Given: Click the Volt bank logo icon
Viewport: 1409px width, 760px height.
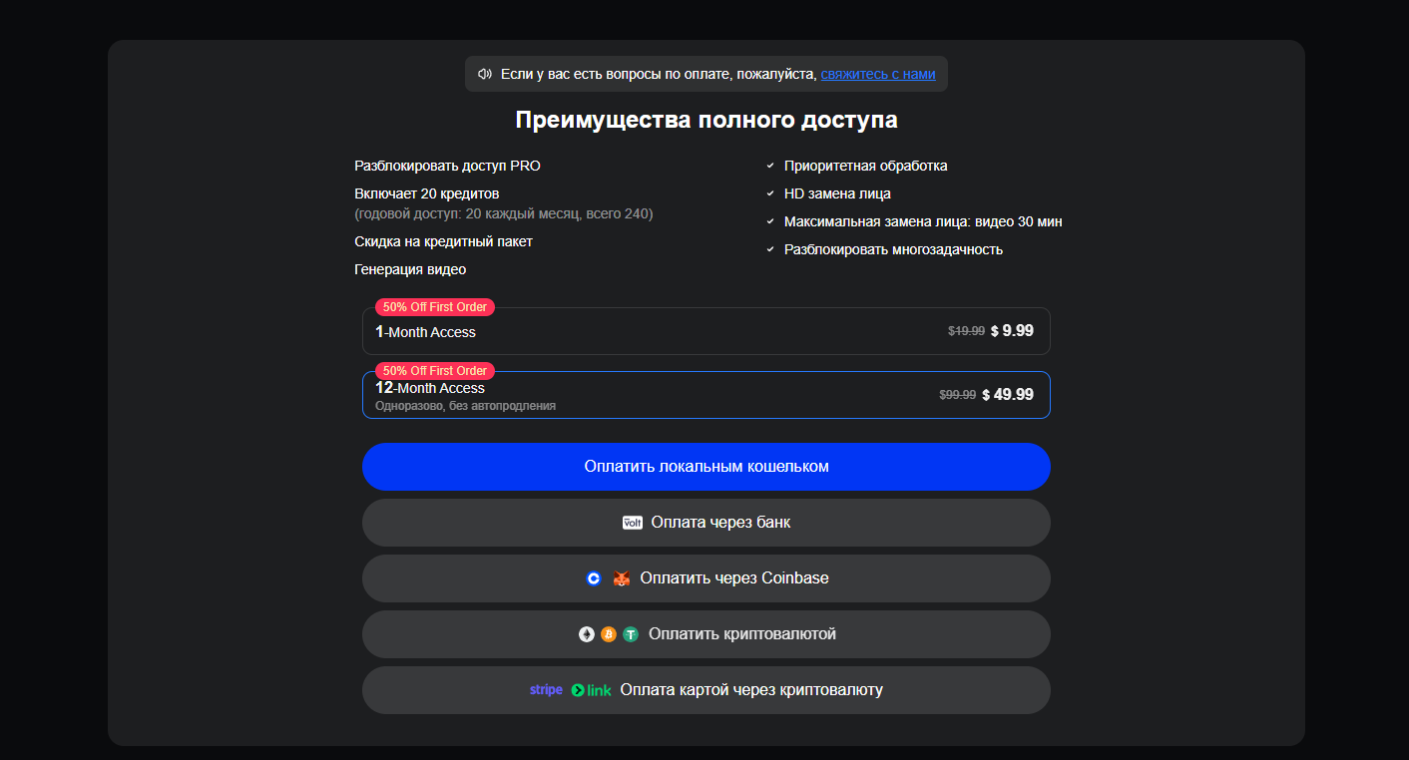Looking at the screenshot, I should pyautogui.click(x=633, y=523).
